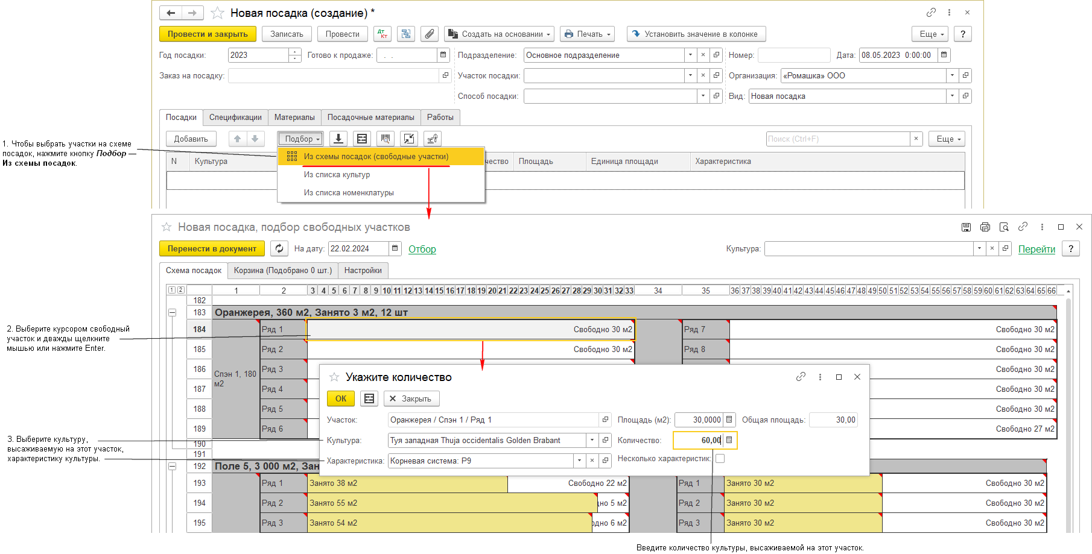Collapse the Оранжерея group in the scheme

click(x=173, y=313)
